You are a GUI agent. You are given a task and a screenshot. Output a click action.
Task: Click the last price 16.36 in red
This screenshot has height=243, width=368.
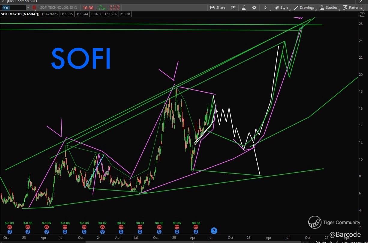pyautogui.click(x=88, y=8)
